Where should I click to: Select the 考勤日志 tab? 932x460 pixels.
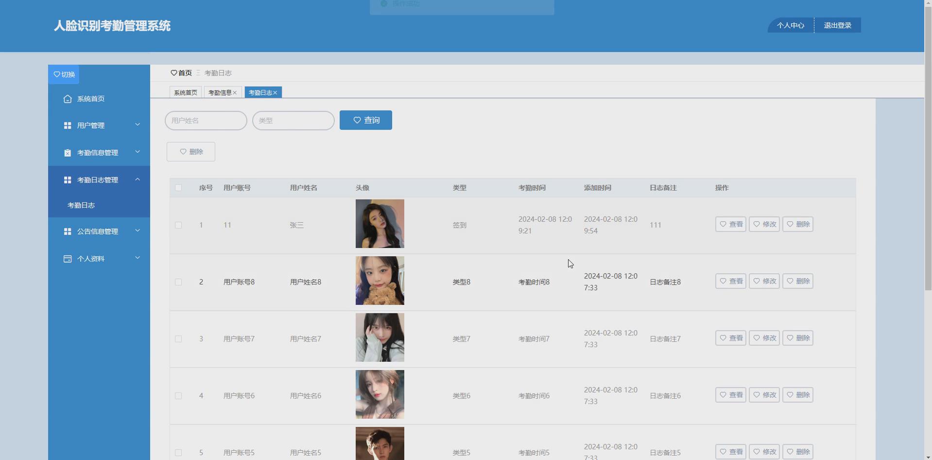coord(260,93)
